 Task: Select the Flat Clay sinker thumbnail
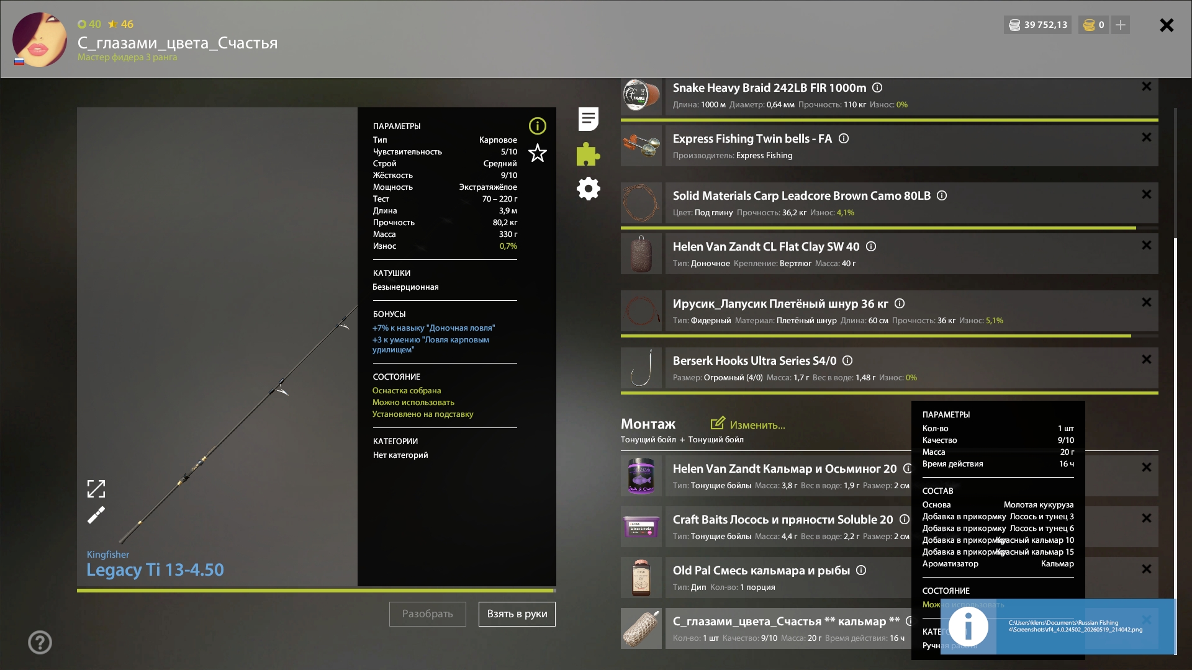pyautogui.click(x=641, y=254)
